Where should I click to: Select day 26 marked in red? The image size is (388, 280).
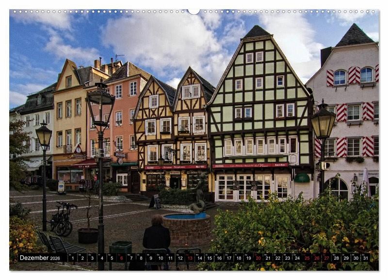point(316,258)
